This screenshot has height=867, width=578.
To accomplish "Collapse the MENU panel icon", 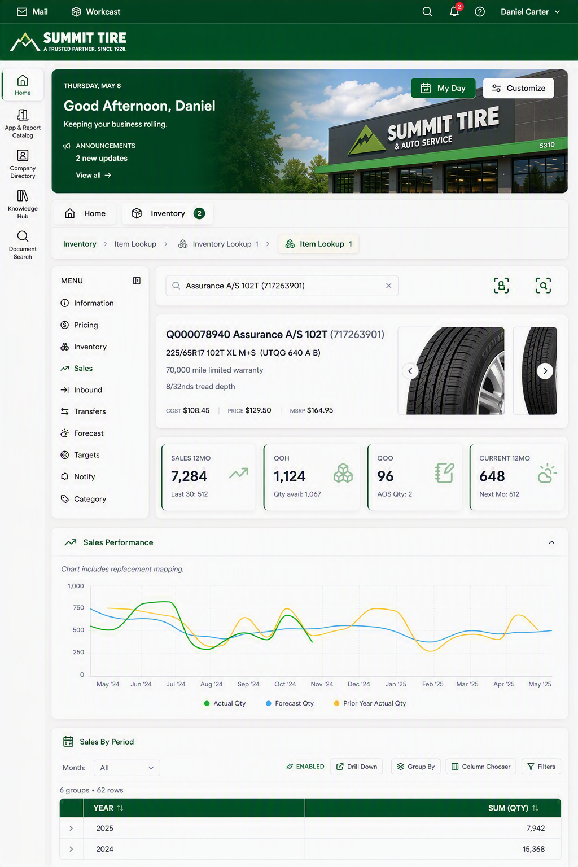I will [x=137, y=281].
